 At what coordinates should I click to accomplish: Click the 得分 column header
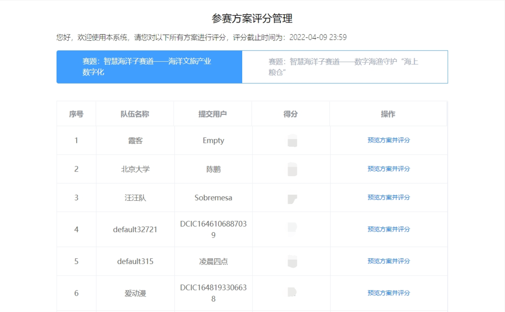pyautogui.click(x=290, y=114)
